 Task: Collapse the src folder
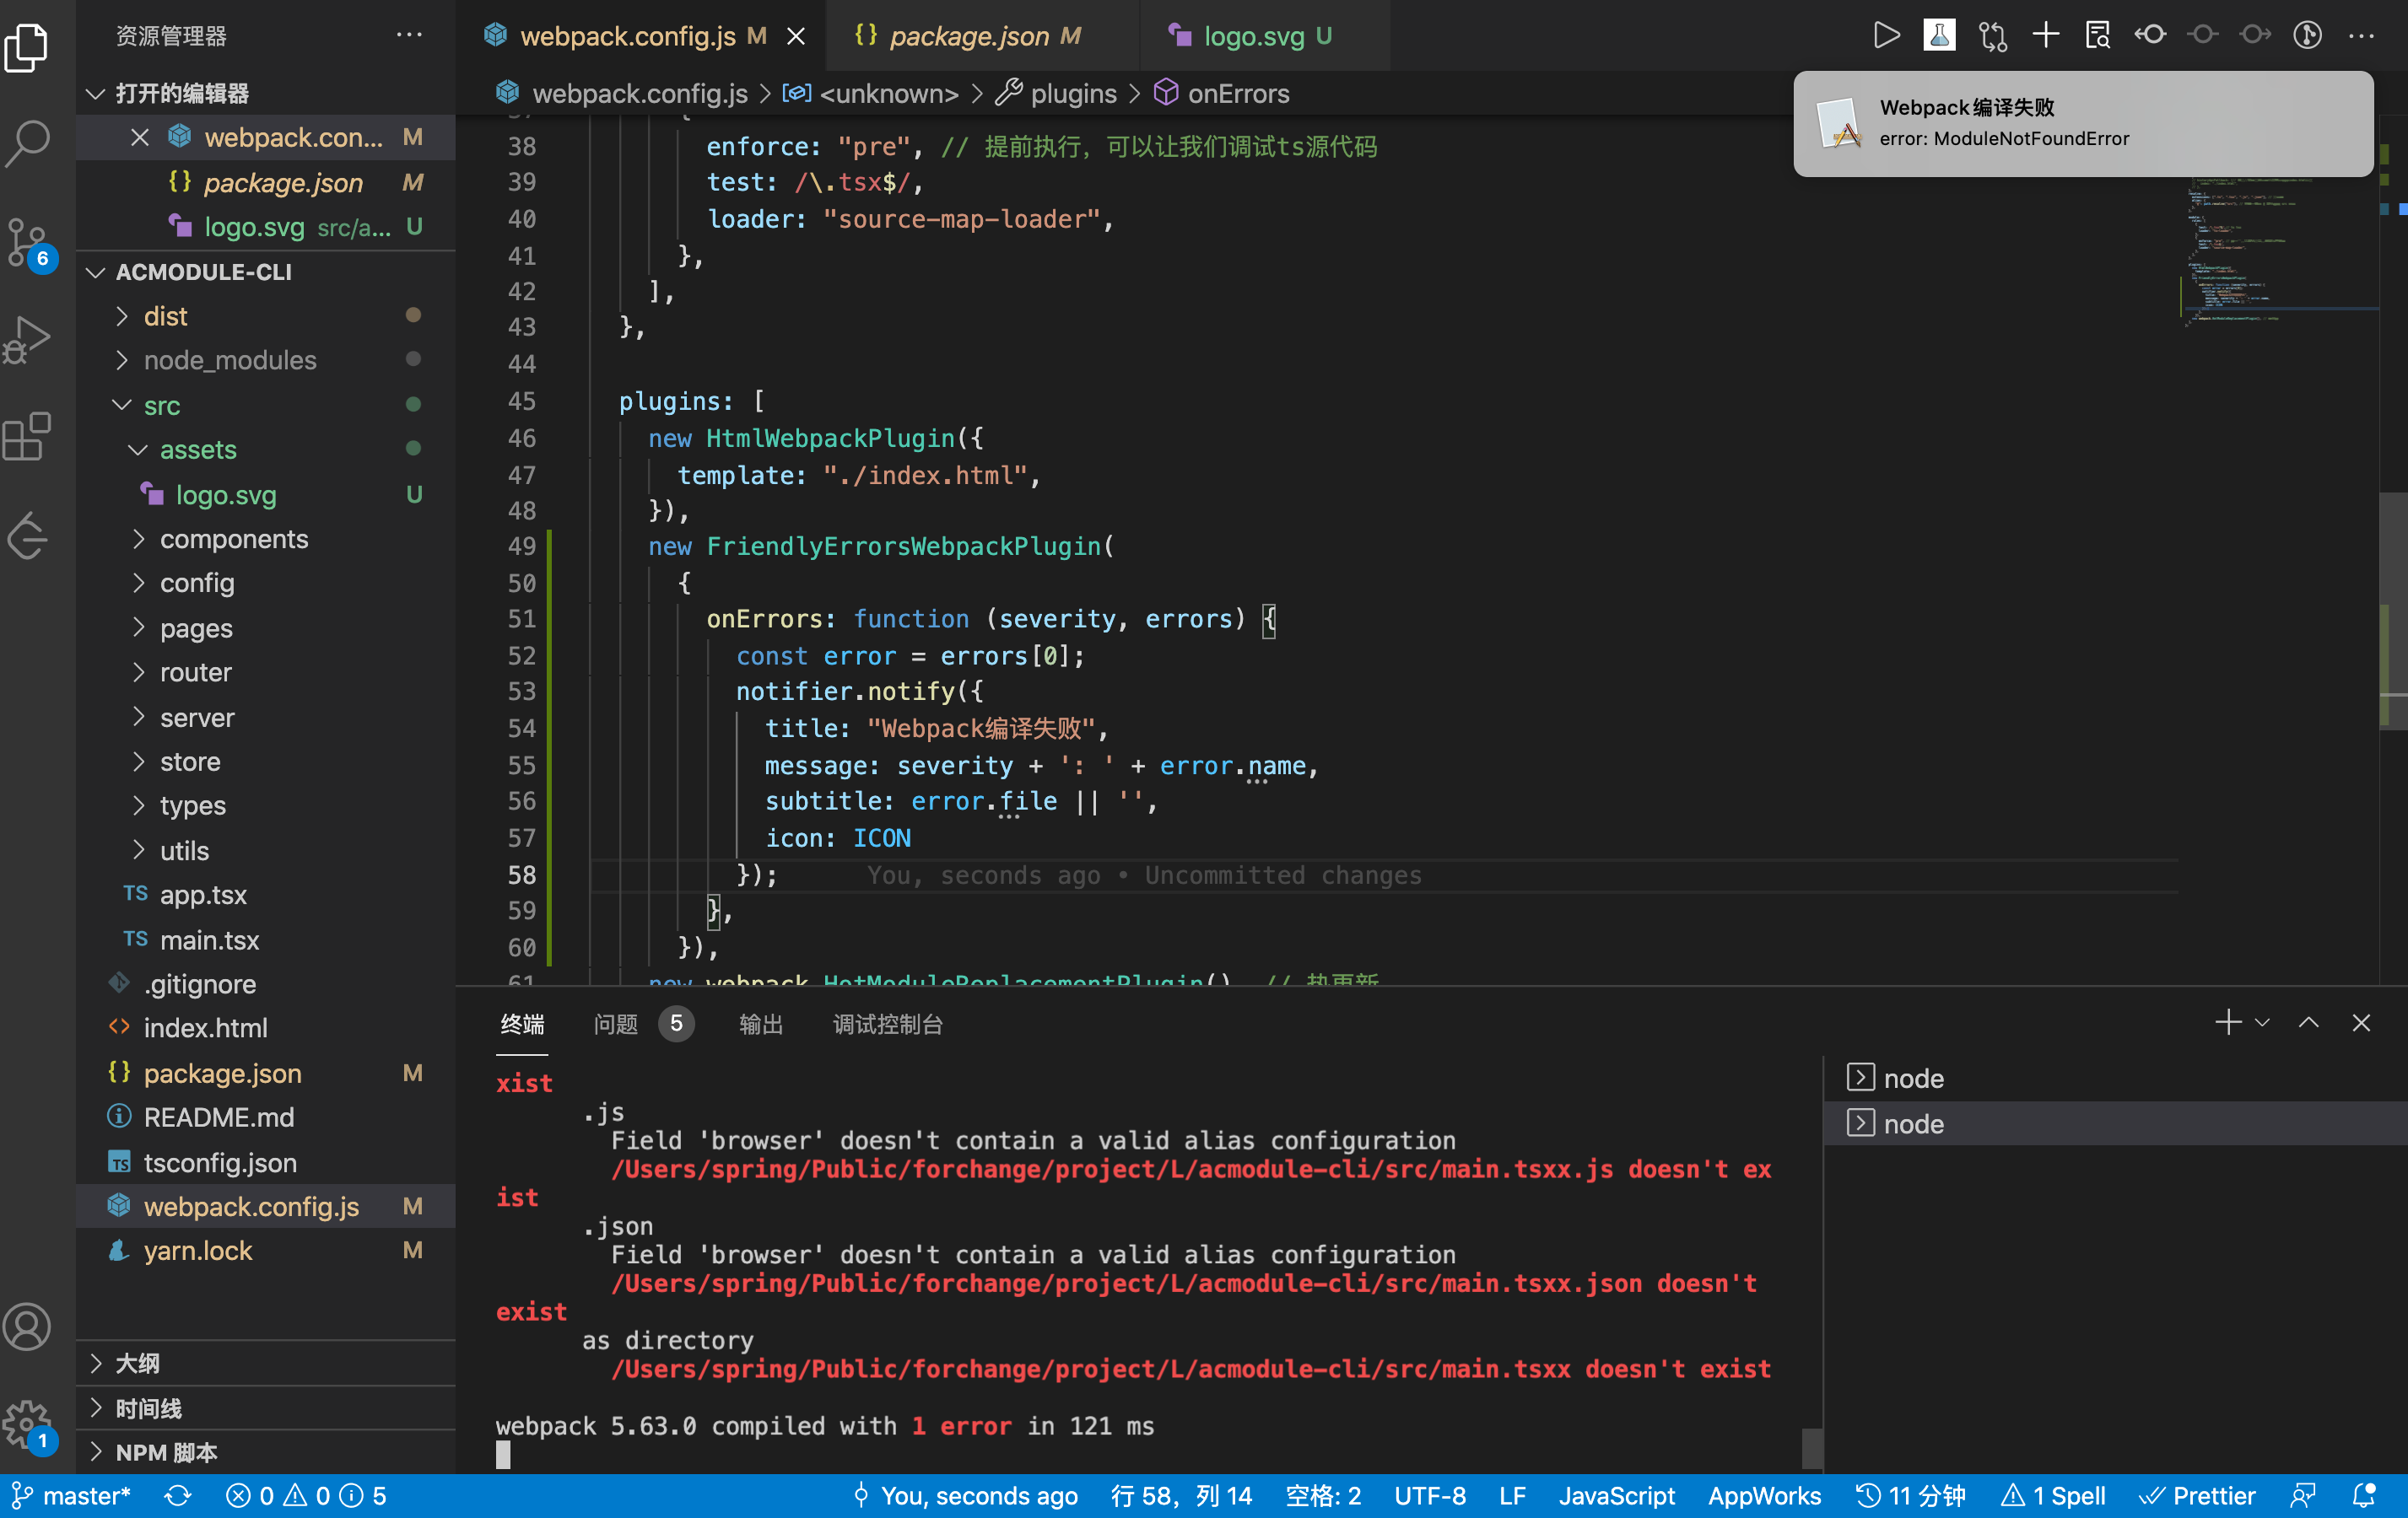265,405
